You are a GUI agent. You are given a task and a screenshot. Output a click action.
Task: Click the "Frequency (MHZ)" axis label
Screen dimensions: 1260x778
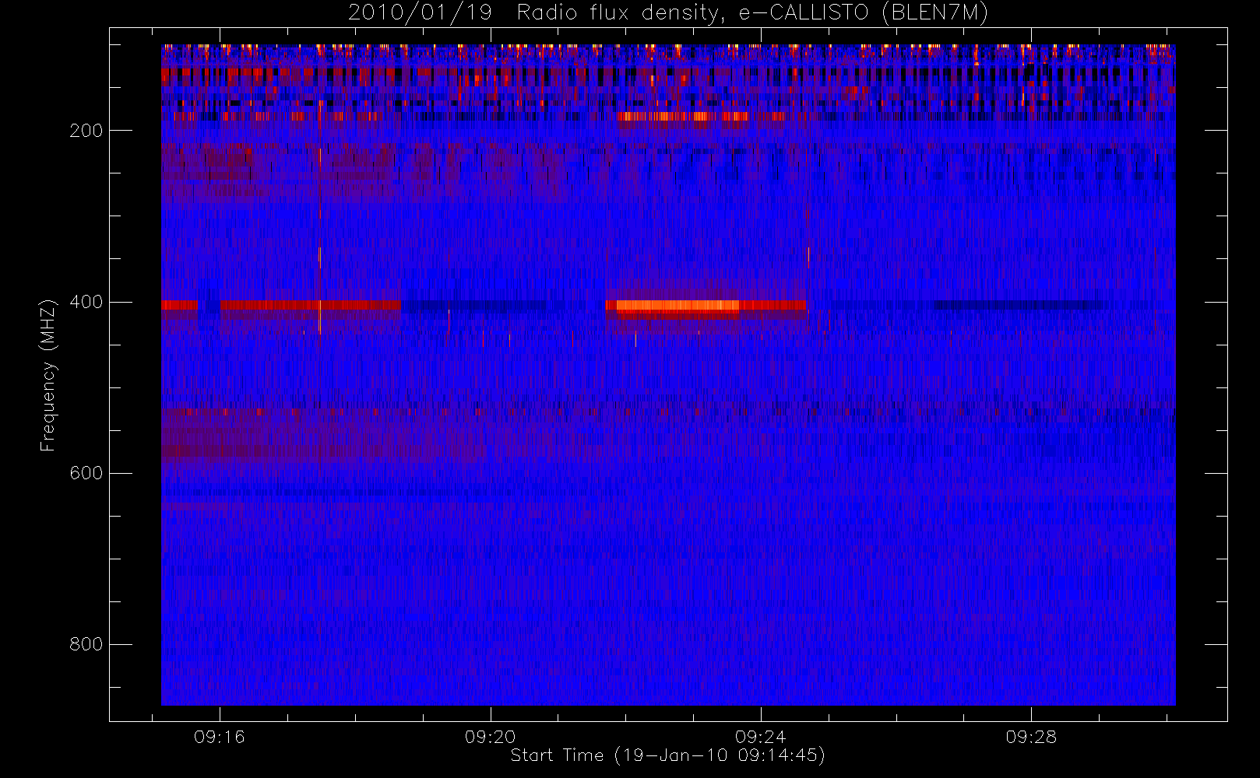pos(48,375)
